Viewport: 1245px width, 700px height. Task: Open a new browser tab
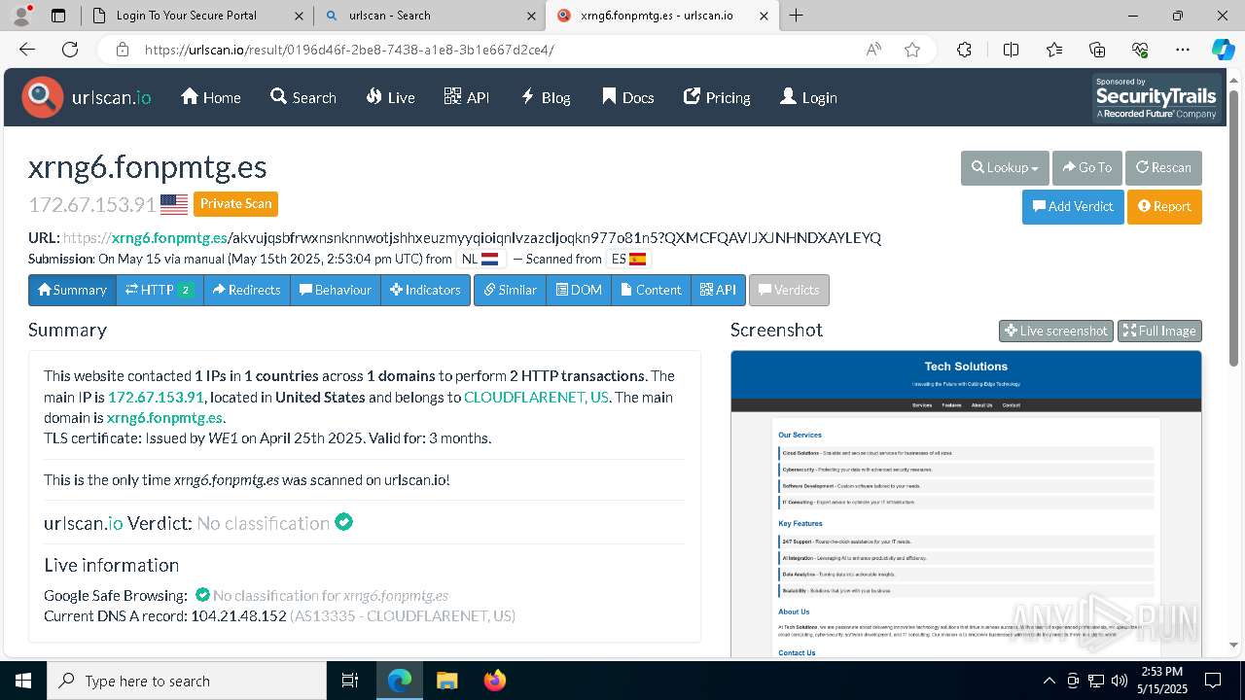point(796,16)
